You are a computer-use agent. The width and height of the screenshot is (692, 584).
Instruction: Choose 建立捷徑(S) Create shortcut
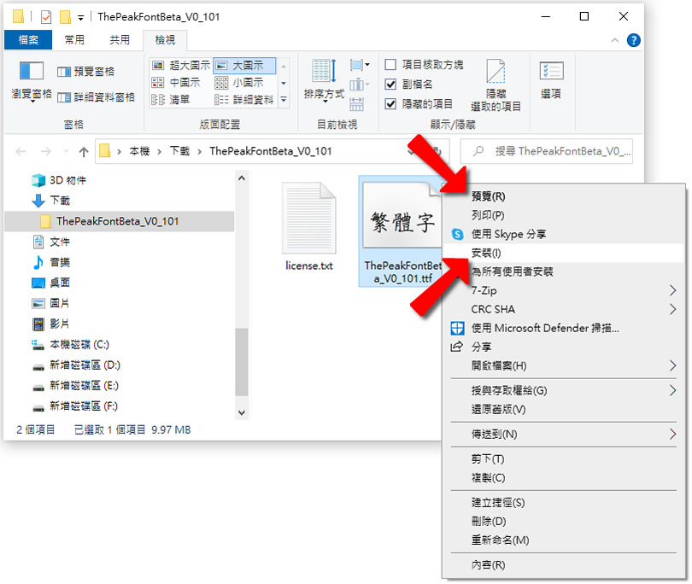click(x=563, y=503)
